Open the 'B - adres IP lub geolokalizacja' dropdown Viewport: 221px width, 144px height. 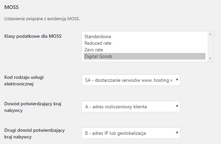[x=129, y=133]
